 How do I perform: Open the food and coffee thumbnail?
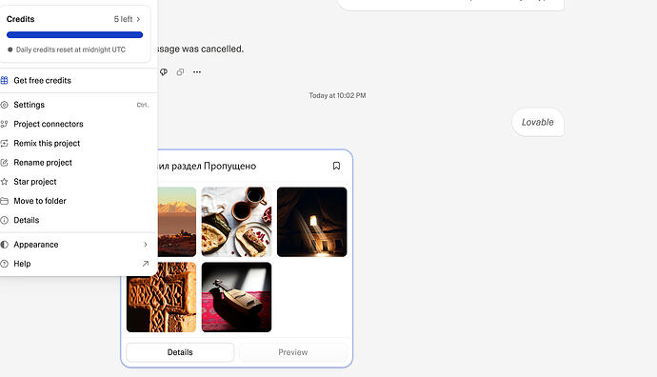[x=236, y=222]
